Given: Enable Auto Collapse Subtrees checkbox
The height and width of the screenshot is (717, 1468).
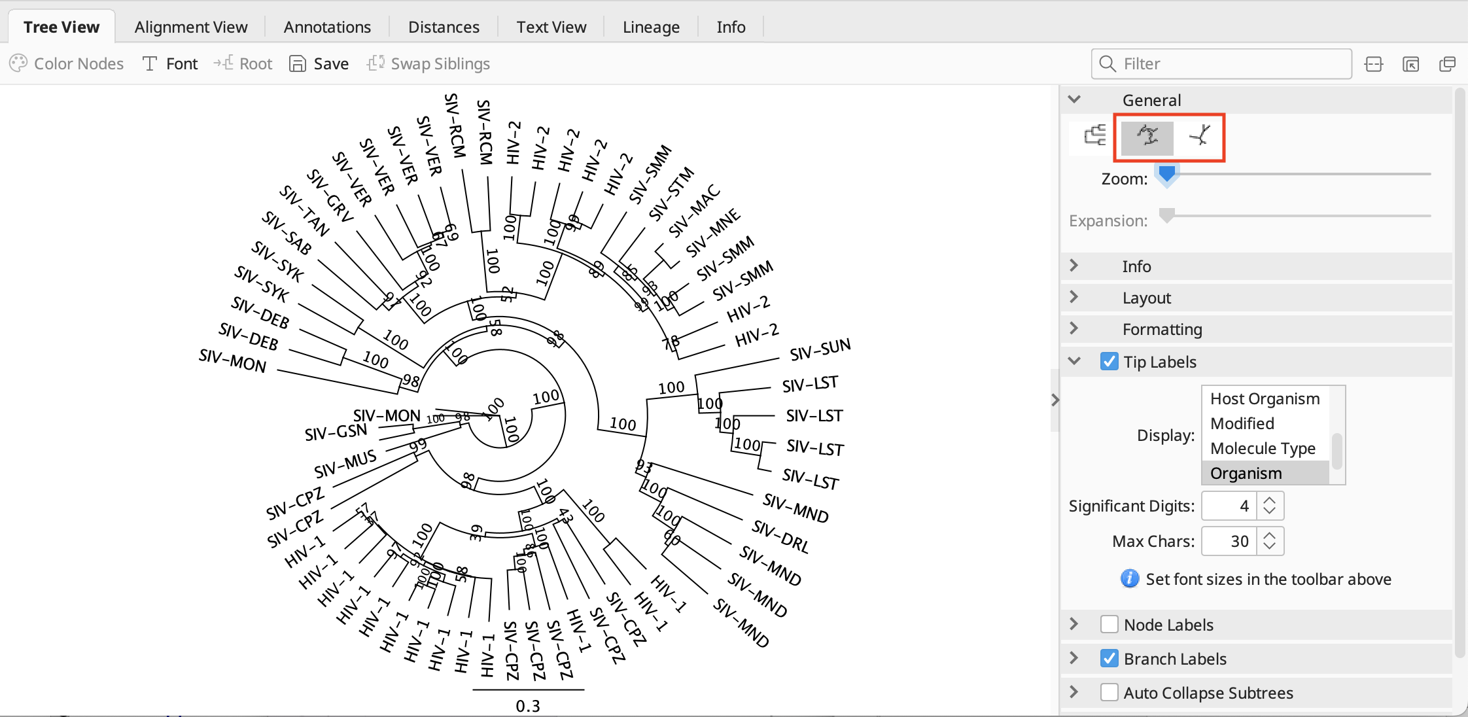Looking at the screenshot, I should coord(1109,693).
